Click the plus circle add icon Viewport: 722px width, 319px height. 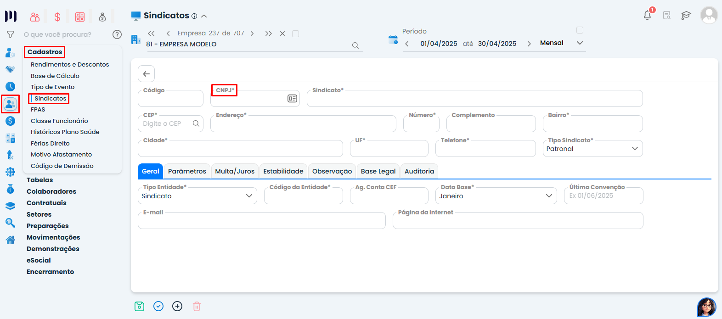click(x=177, y=306)
